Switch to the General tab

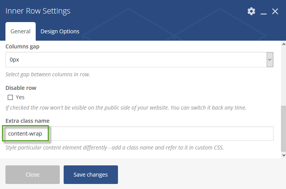click(x=21, y=31)
